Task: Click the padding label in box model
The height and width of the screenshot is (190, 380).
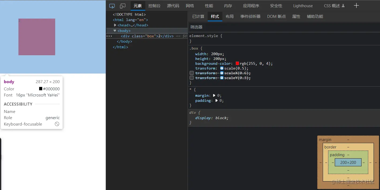Action: coord(337,155)
